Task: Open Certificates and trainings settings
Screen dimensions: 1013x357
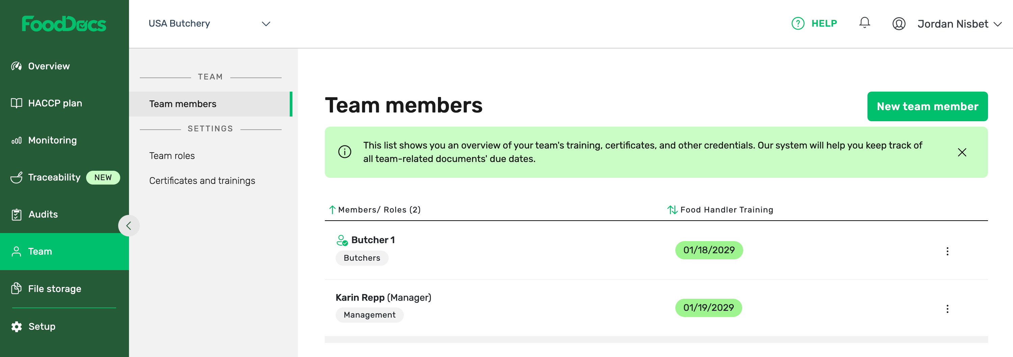Action: 202,181
